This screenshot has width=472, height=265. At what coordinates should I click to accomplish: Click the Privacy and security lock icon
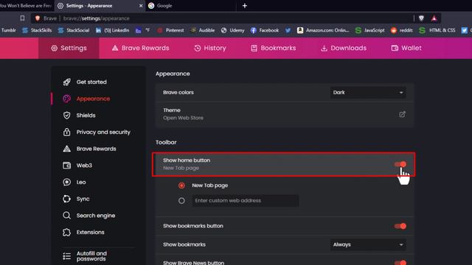coord(67,132)
